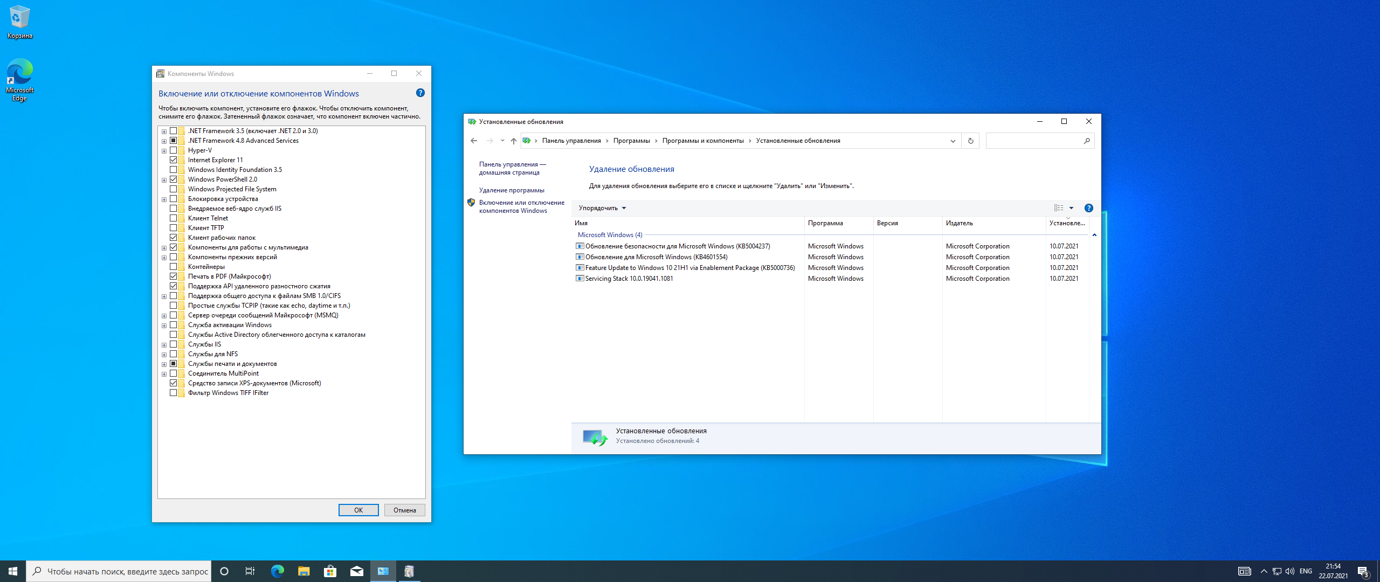The width and height of the screenshot is (1380, 582).
Task: Open Удаление программы link
Action: point(512,190)
